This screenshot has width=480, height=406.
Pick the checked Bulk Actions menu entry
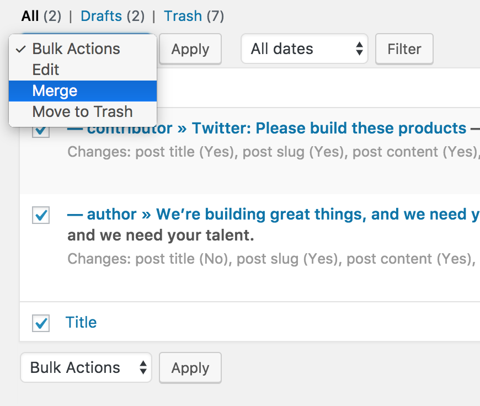click(83, 49)
